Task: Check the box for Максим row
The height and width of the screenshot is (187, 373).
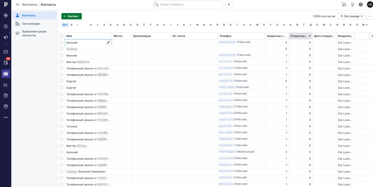Action: tap(61, 55)
